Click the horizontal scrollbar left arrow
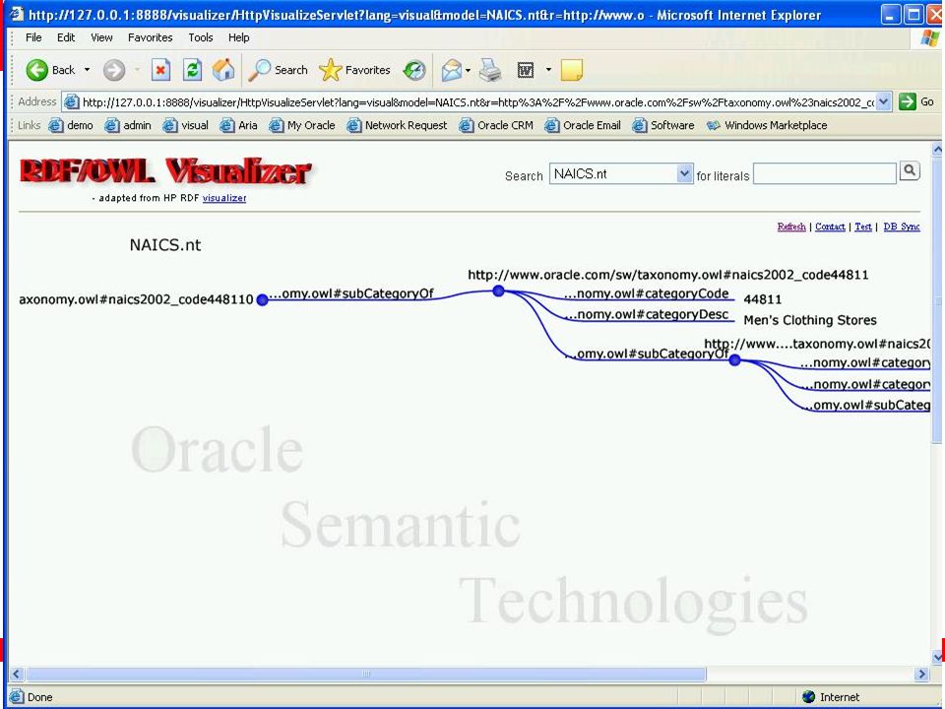 pyautogui.click(x=17, y=674)
